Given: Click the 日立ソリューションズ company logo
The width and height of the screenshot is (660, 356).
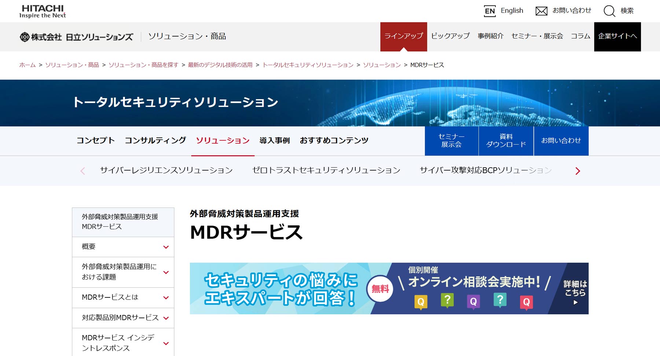Looking at the screenshot, I should (76, 37).
